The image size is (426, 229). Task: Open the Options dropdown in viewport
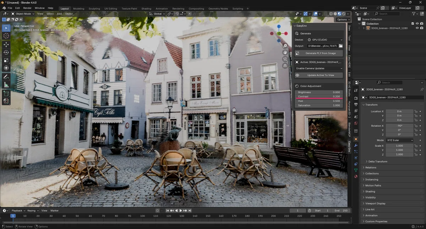click(343, 20)
